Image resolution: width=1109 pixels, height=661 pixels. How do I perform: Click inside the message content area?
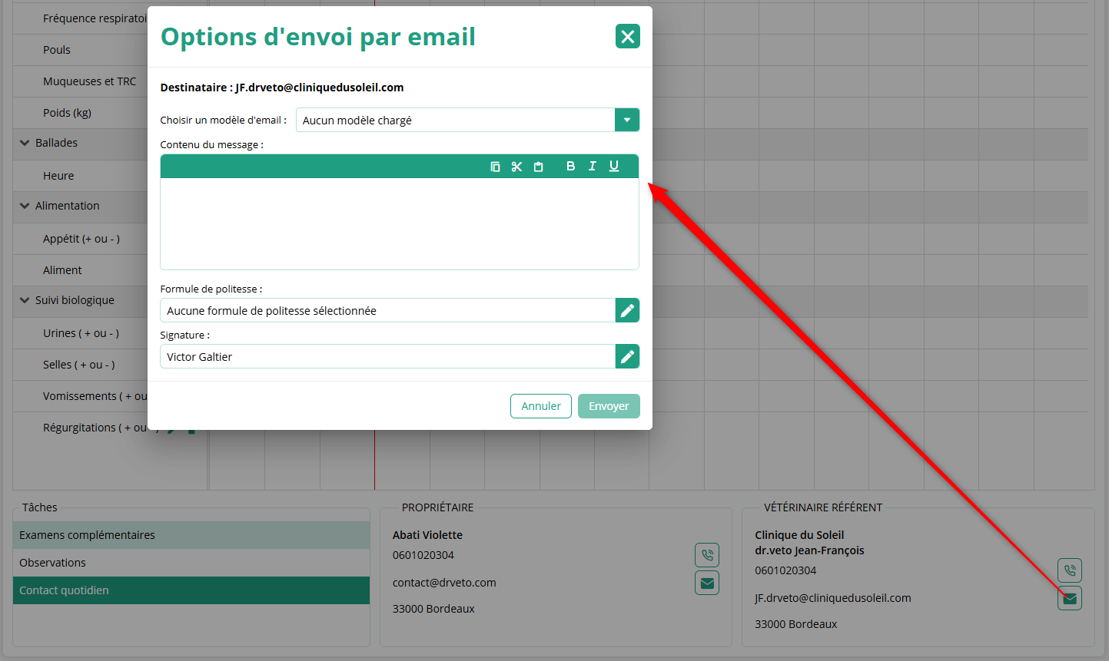pyautogui.click(x=399, y=223)
